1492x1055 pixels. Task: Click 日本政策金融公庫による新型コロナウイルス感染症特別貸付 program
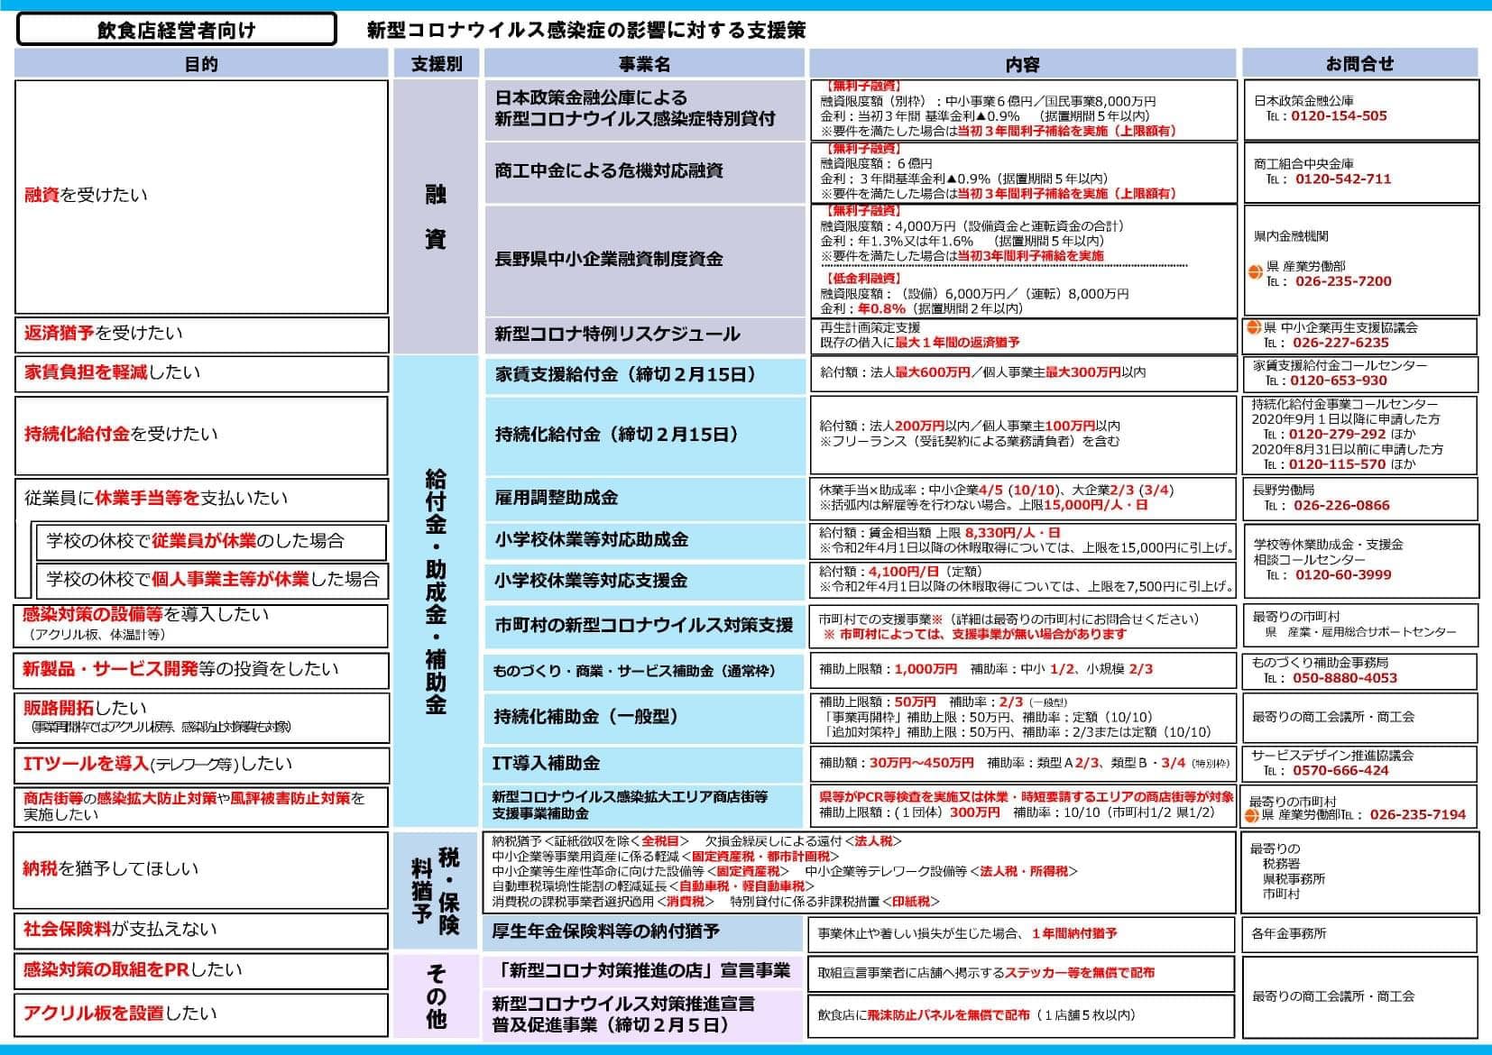(644, 109)
